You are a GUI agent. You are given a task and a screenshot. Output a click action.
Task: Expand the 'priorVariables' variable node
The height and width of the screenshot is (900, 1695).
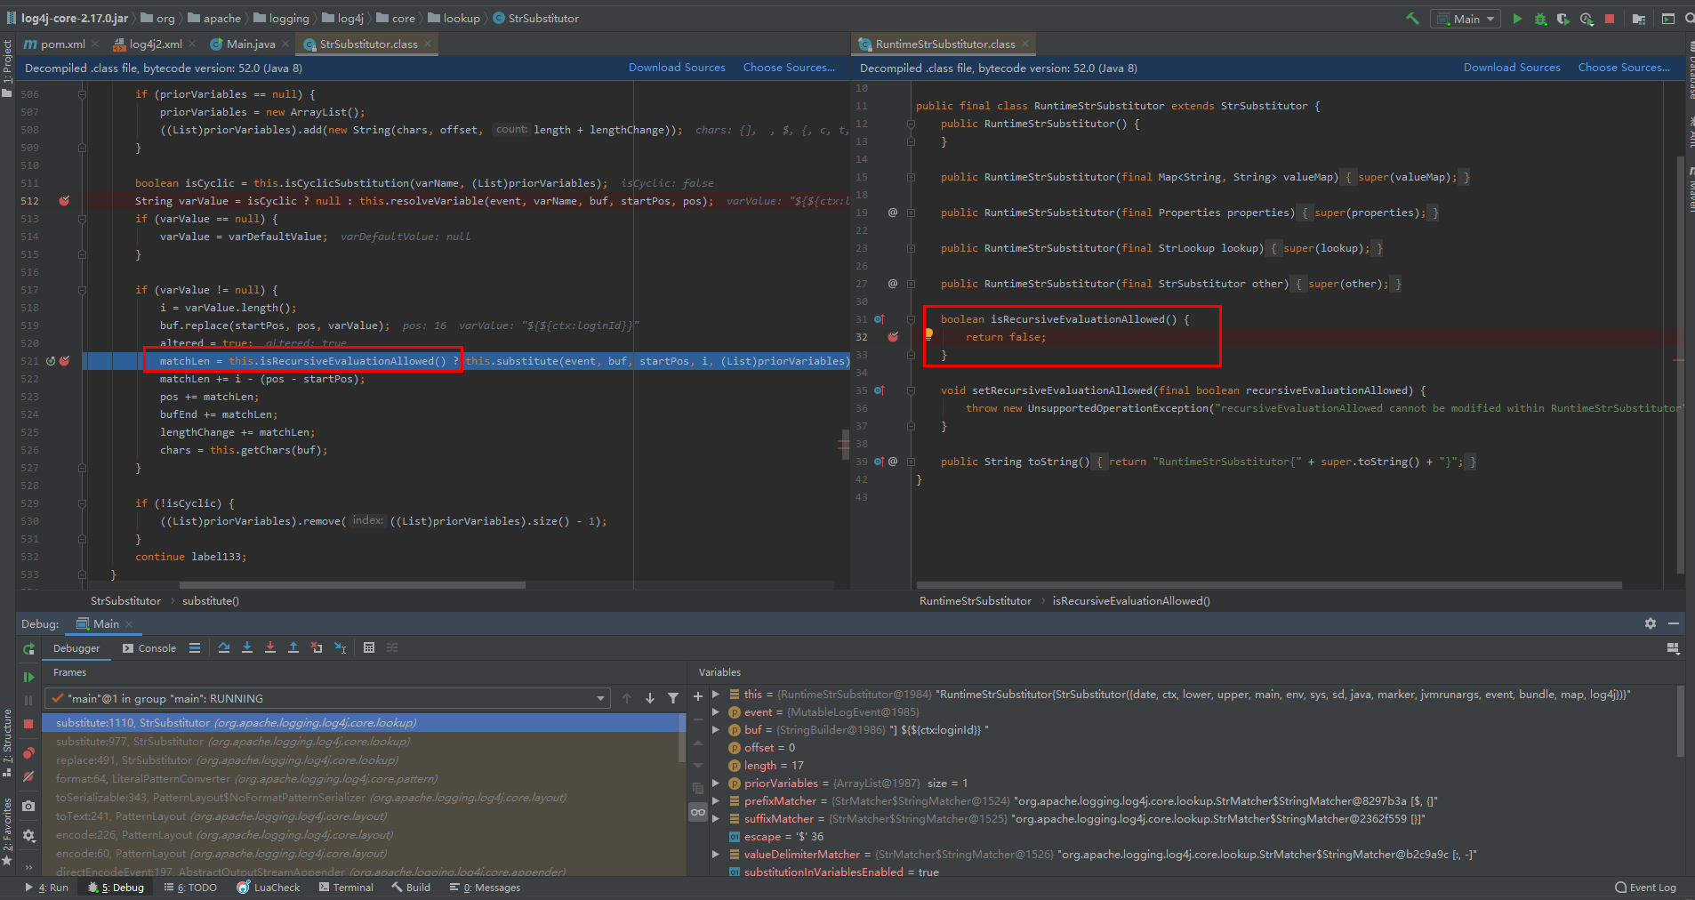(x=716, y=783)
